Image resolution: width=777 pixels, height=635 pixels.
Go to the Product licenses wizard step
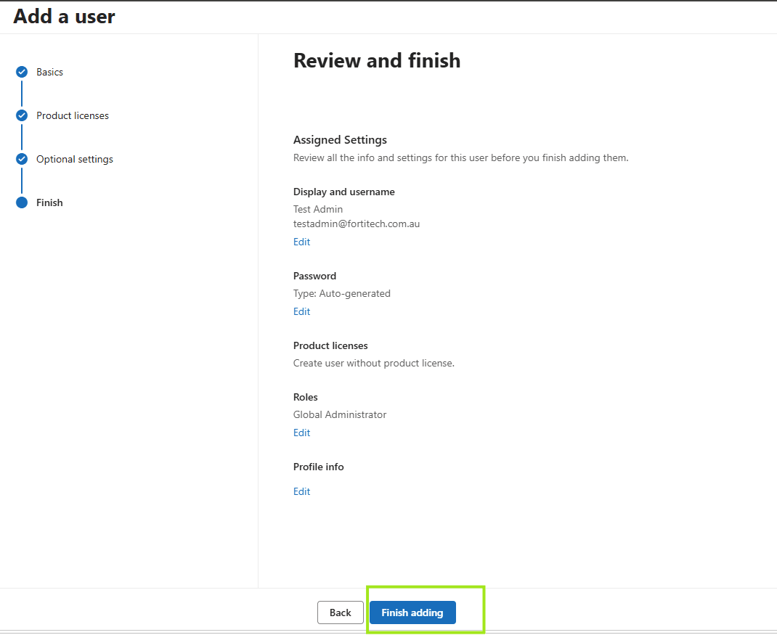tap(73, 116)
